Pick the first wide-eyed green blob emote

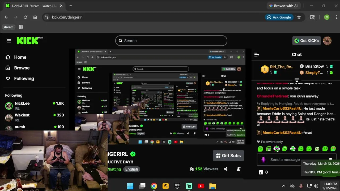tap(261, 149)
